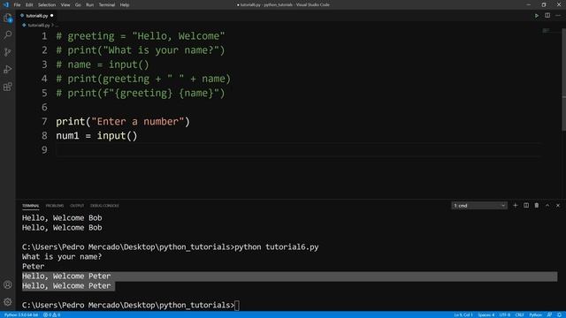This screenshot has height=318, width=566.
Task: Click Ln 9, Col 1 cursor position
Action: 463,314
